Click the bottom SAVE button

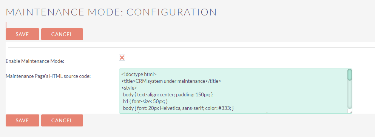point(23,120)
